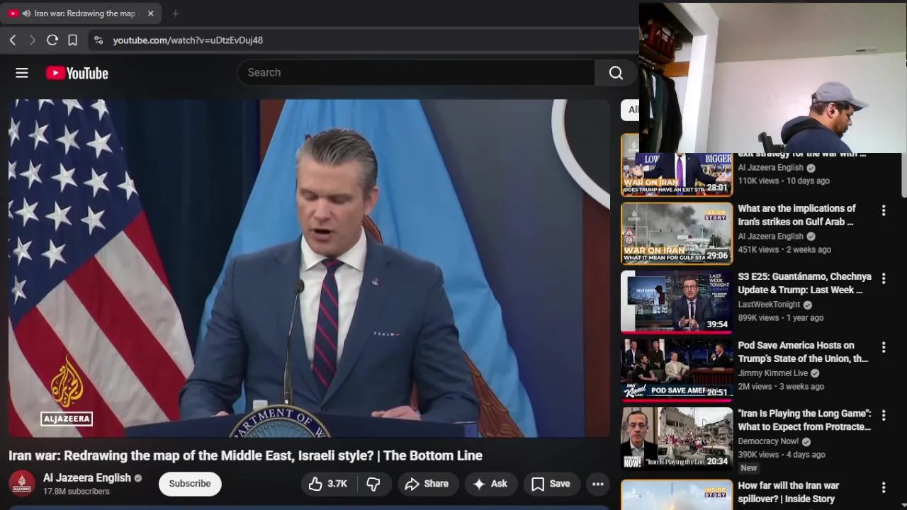The width and height of the screenshot is (907, 510).
Task: Go to the YouTube home logo
Action: [77, 73]
